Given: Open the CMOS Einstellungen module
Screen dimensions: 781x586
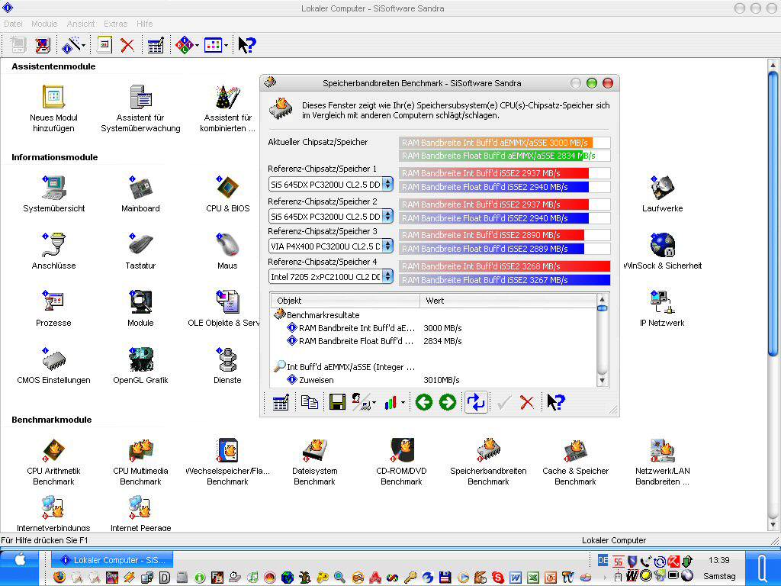Looking at the screenshot, I should [x=54, y=365].
